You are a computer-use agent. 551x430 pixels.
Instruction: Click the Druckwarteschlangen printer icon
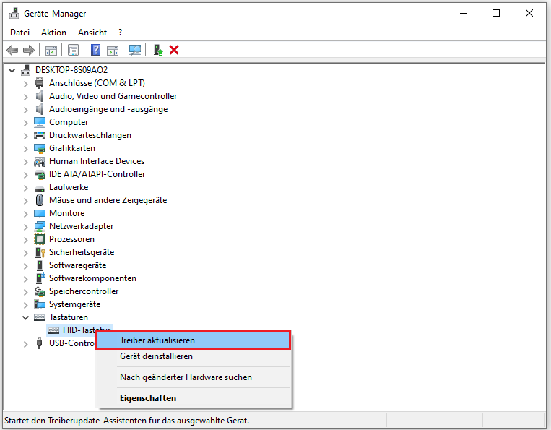[x=40, y=135]
